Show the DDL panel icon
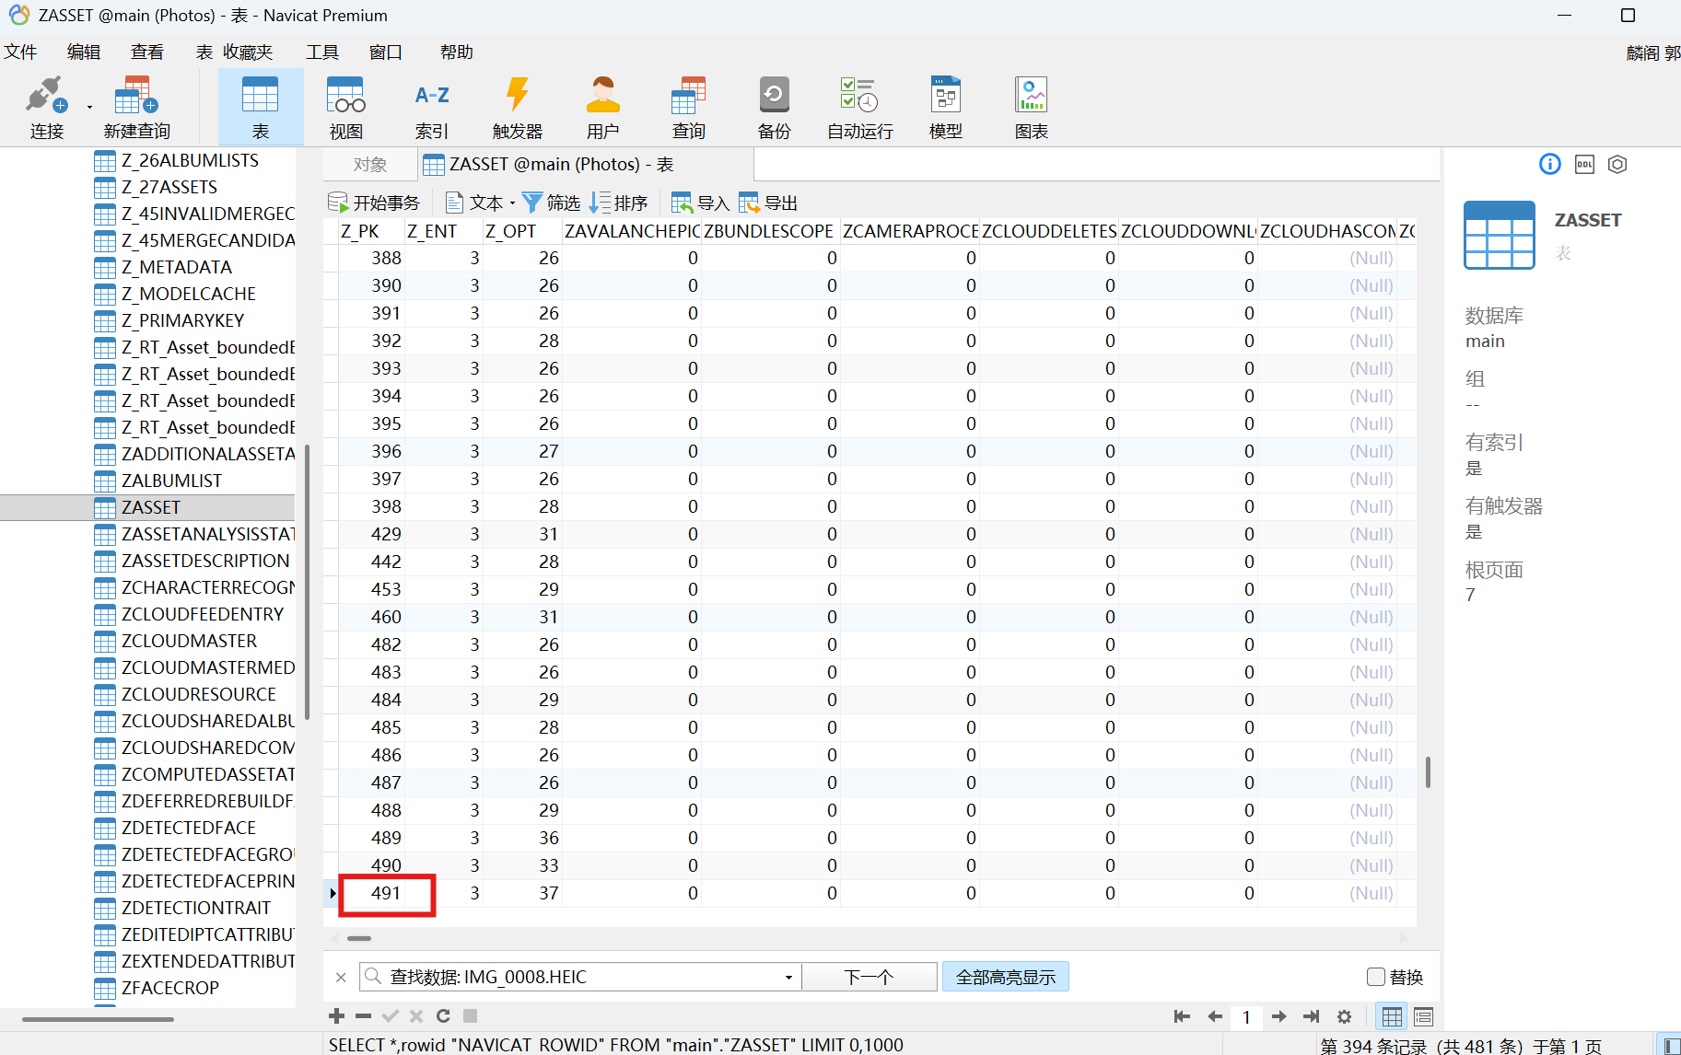1681x1055 pixels. (x=1584, y=165)
